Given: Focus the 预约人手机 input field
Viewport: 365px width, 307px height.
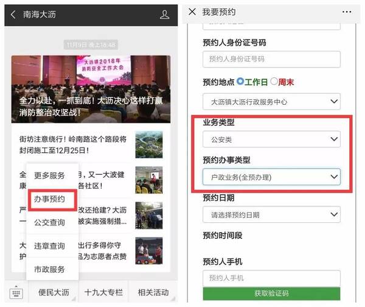Looking at the screenshot, I should coord(271,278).
